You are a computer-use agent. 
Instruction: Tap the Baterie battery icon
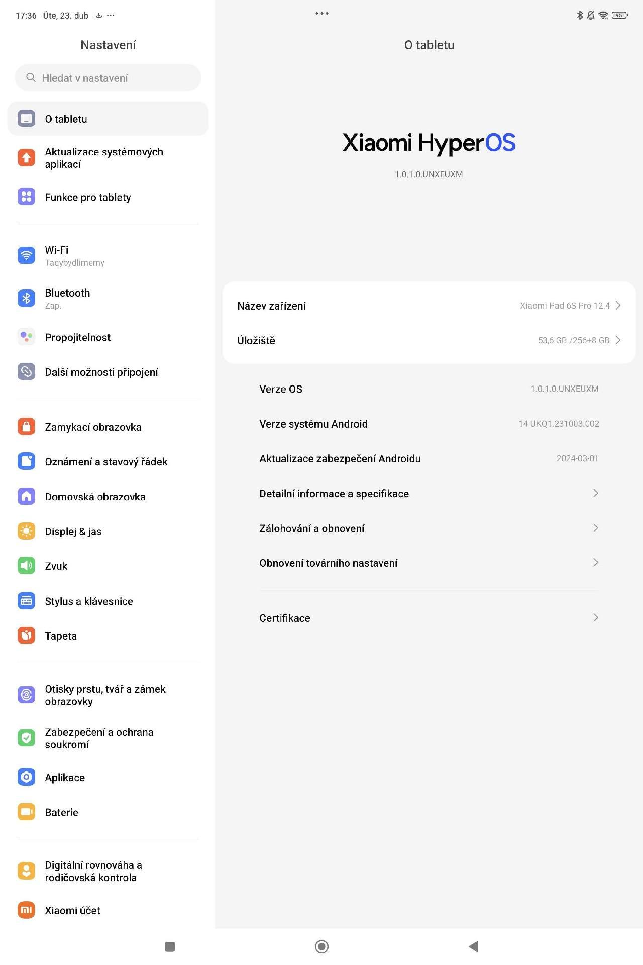[26, 812]
